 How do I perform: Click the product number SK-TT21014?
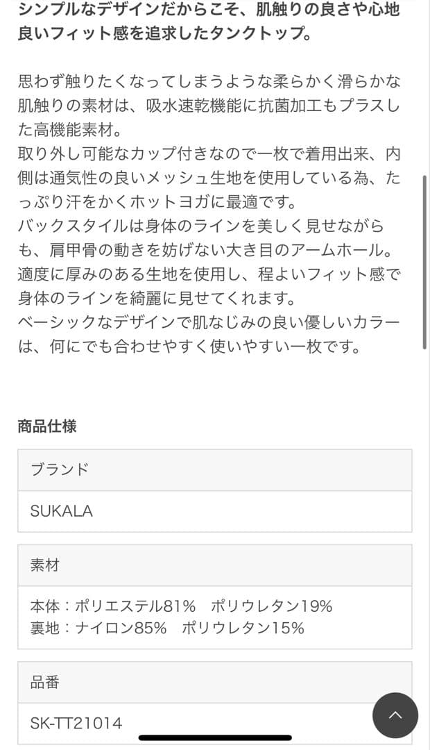[x=76, y=724]
